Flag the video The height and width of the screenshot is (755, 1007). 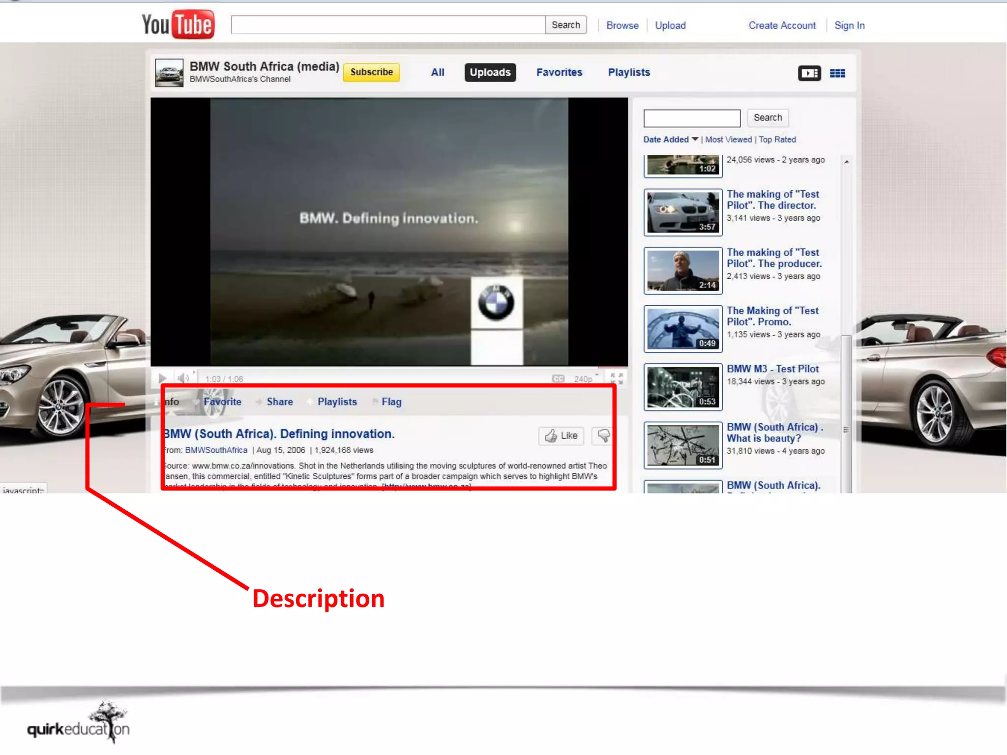pyautogui.click(x=391, y=402)
